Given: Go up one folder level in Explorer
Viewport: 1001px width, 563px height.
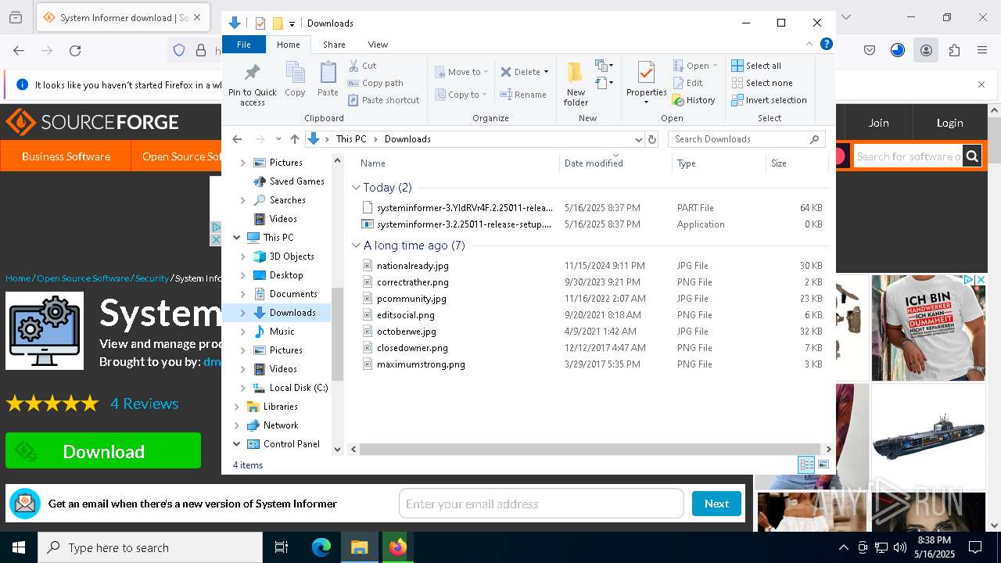Looking at the screenshot, I should pos(294,139).
